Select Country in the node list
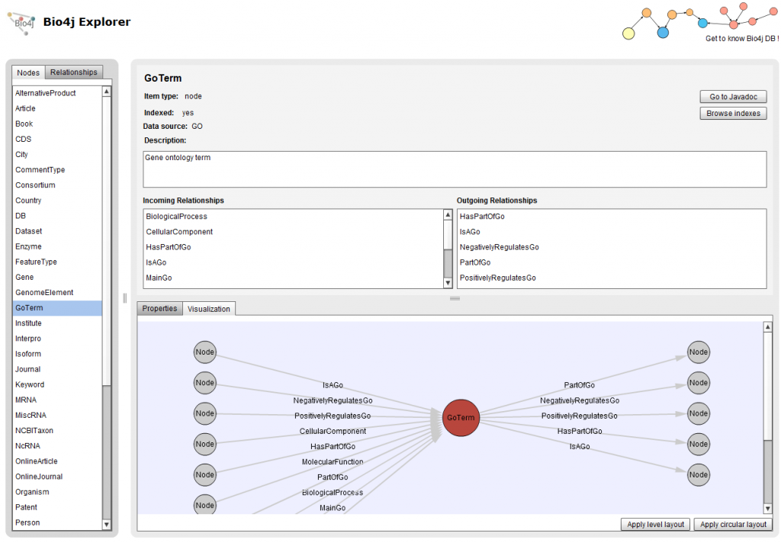Image resolution: width=781 pixels, height=543 pixels. coord(57,201)
